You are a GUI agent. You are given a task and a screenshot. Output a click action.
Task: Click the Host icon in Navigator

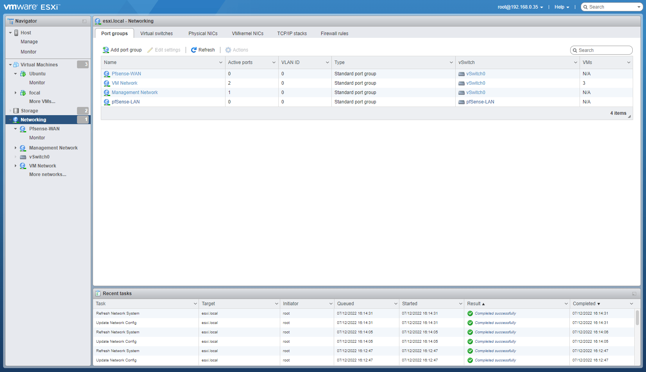click(x=16, y=33)
